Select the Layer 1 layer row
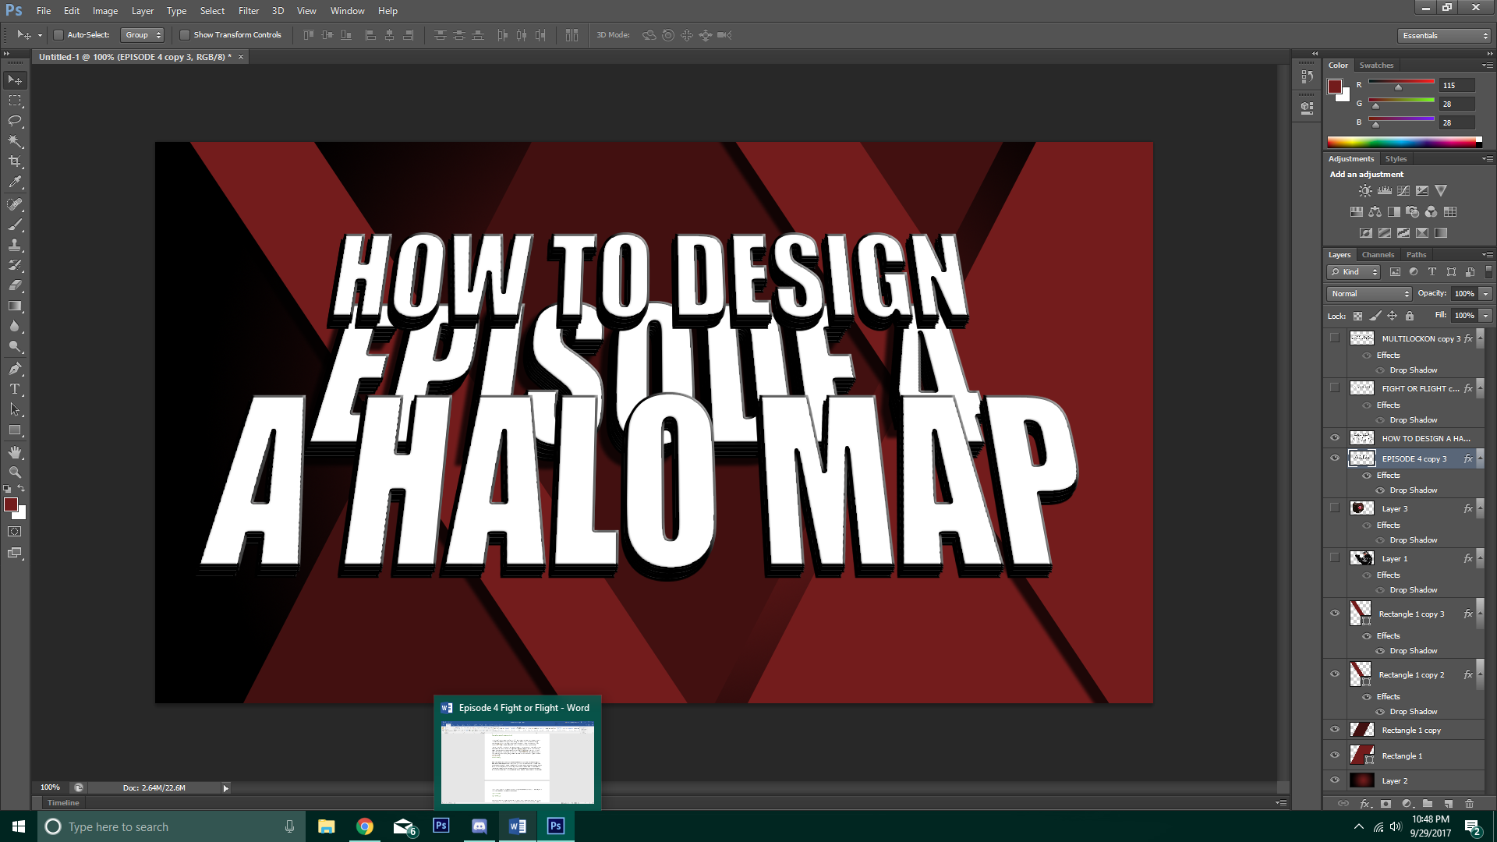Screen dimensions: 1497x842 coord(1404,559)
